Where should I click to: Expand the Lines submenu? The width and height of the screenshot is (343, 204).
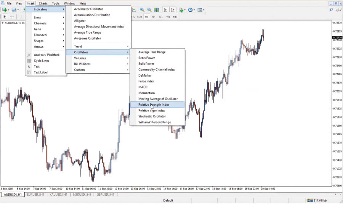click(x=46, y=17)
